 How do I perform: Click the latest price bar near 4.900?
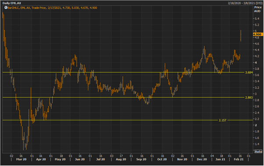coord(241,35)
